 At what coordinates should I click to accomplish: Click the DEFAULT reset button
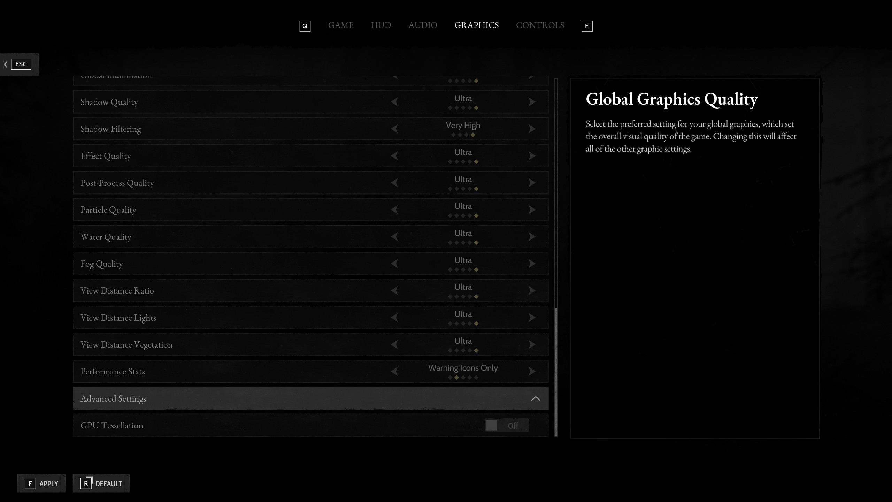pos(101,484)
